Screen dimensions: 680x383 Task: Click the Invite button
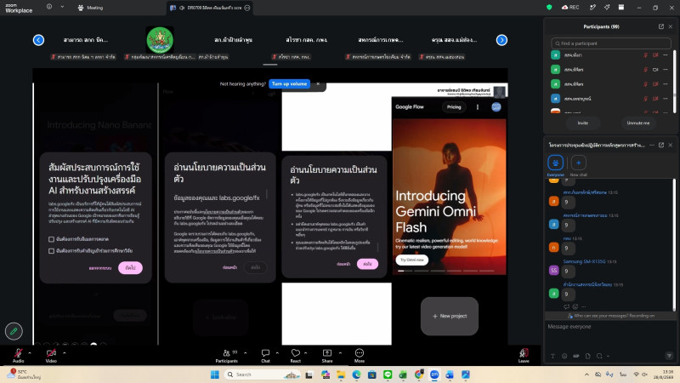pos(582,123)
